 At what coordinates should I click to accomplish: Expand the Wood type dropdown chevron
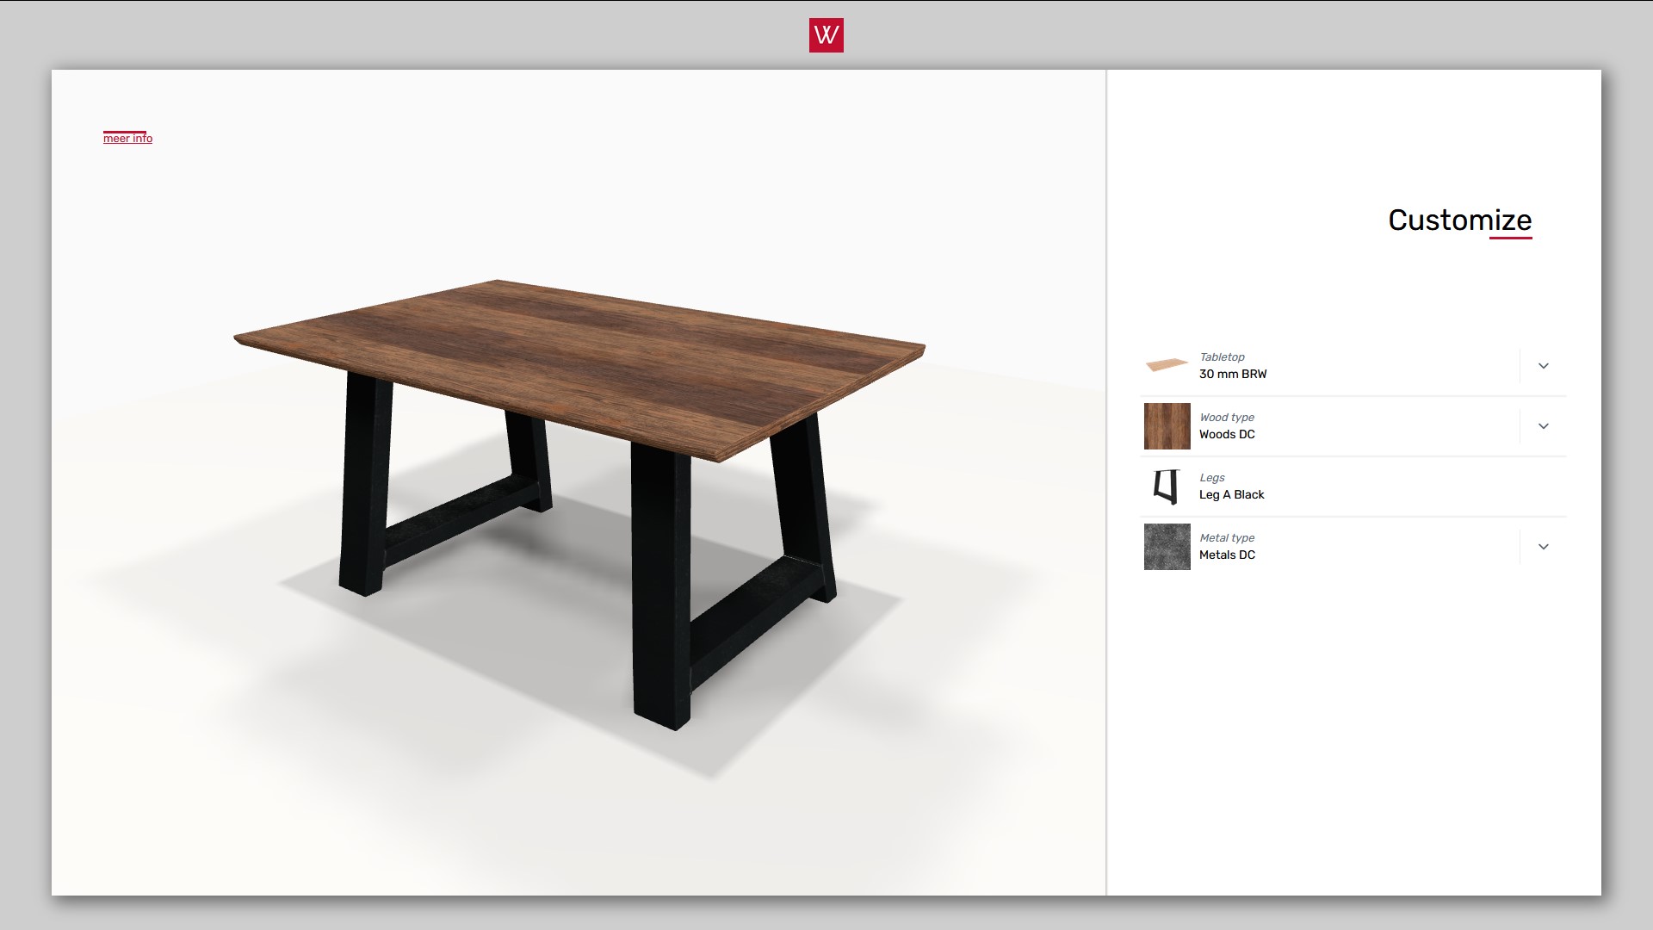(x=1543, y=426)
